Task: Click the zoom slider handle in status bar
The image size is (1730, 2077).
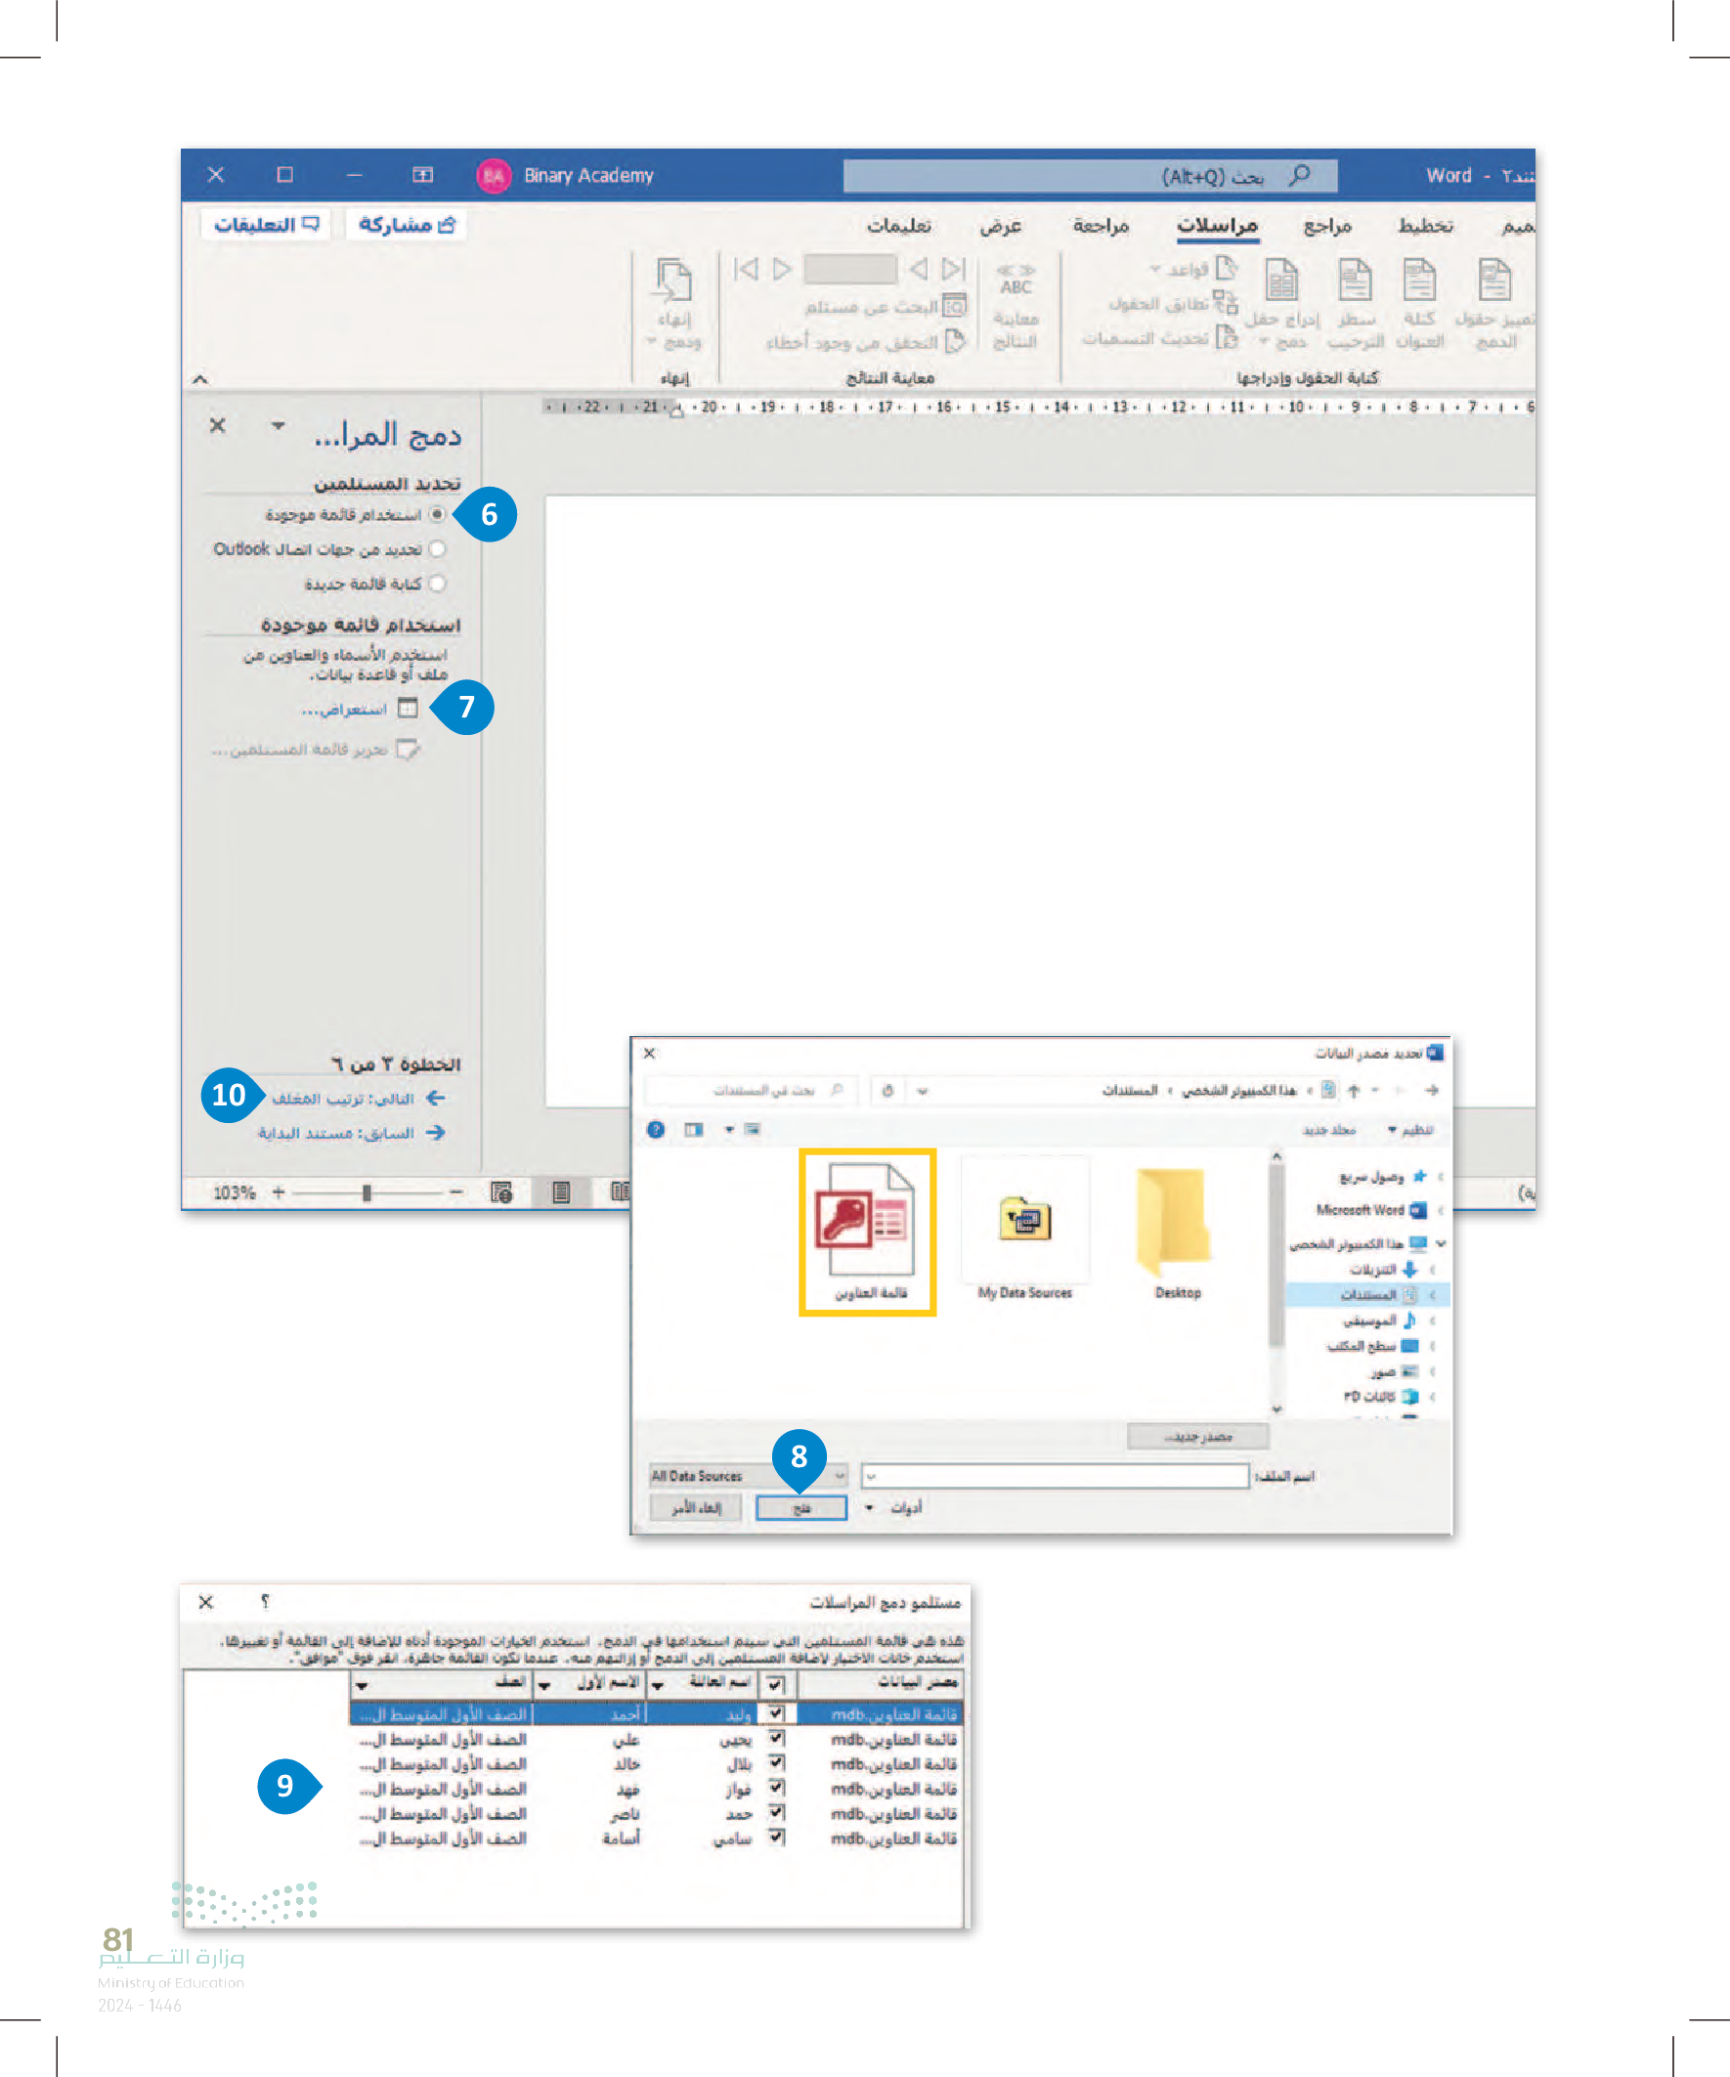Action: [367, 1192]
